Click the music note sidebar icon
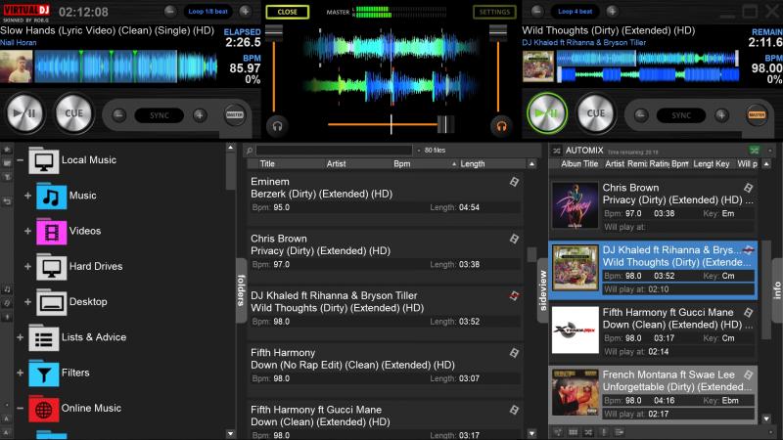 (7, 289)
